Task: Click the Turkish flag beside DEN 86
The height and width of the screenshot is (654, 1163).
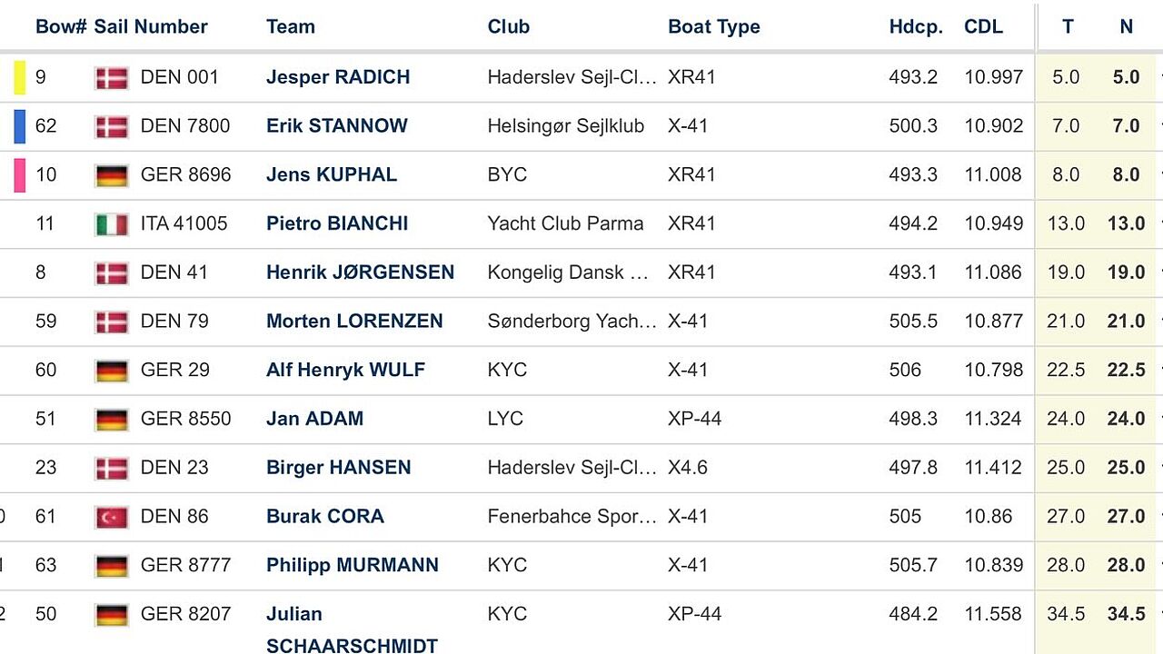Action: coord(112,517)
